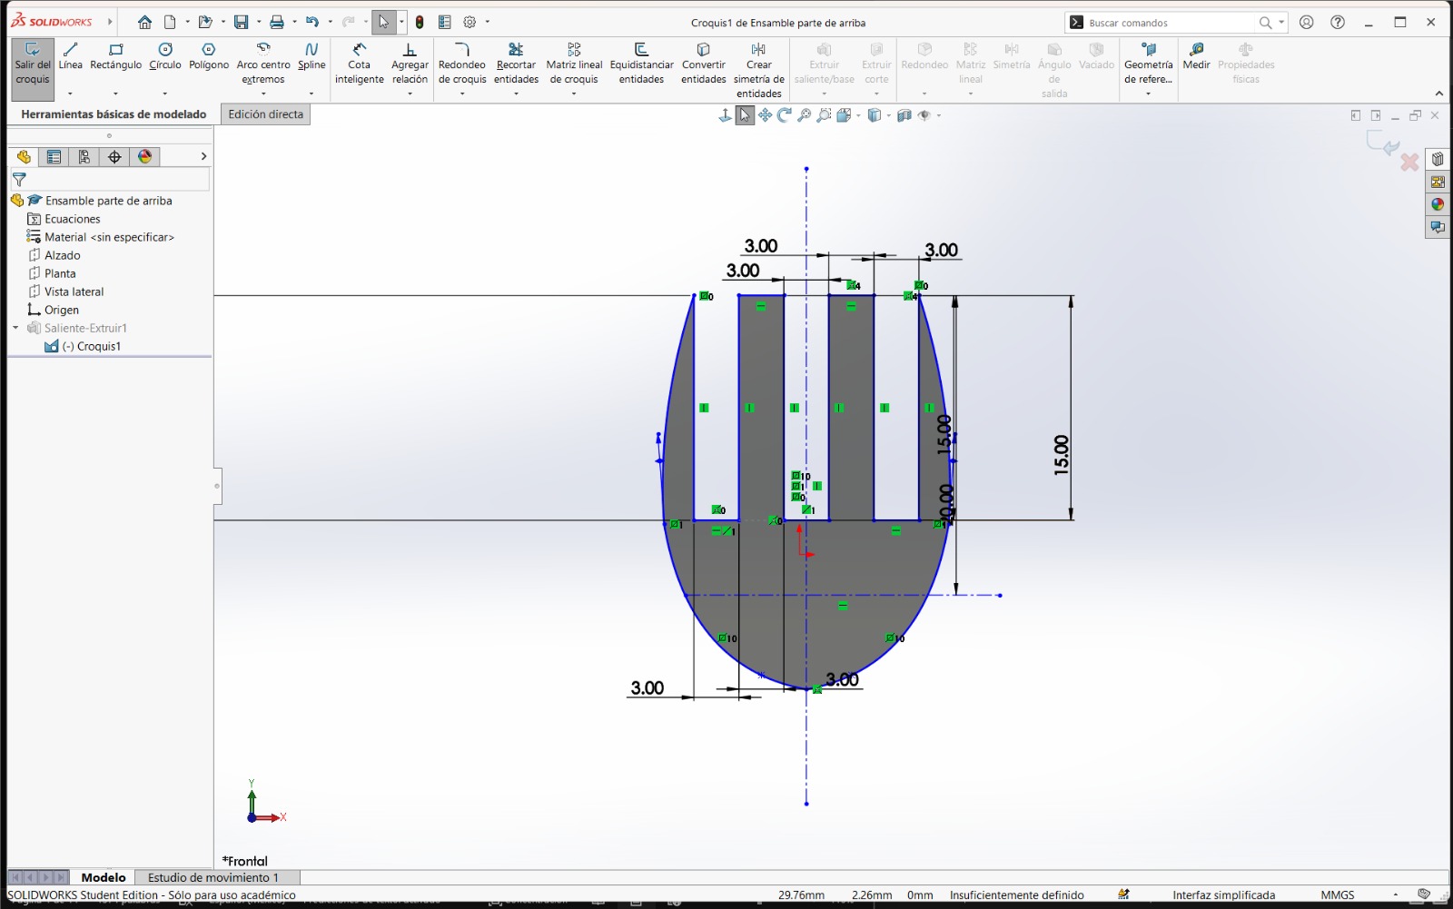Image resolution: width=1453 pixels, height=909 pixels.
Task: Open the Medir measurement tool
Action: (1196, 56)
